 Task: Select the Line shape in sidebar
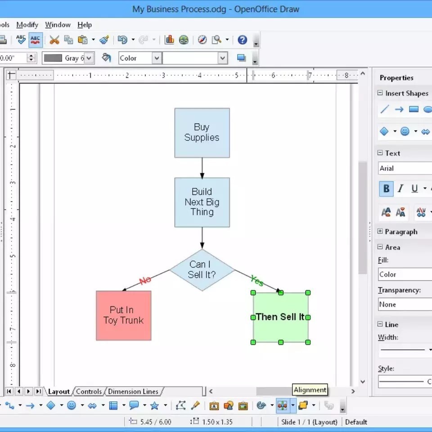point(385,109)
